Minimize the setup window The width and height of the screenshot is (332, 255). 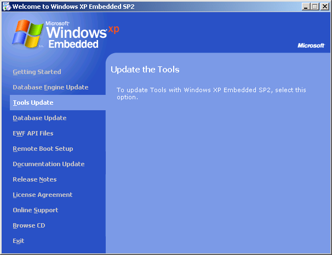(306, 7)
